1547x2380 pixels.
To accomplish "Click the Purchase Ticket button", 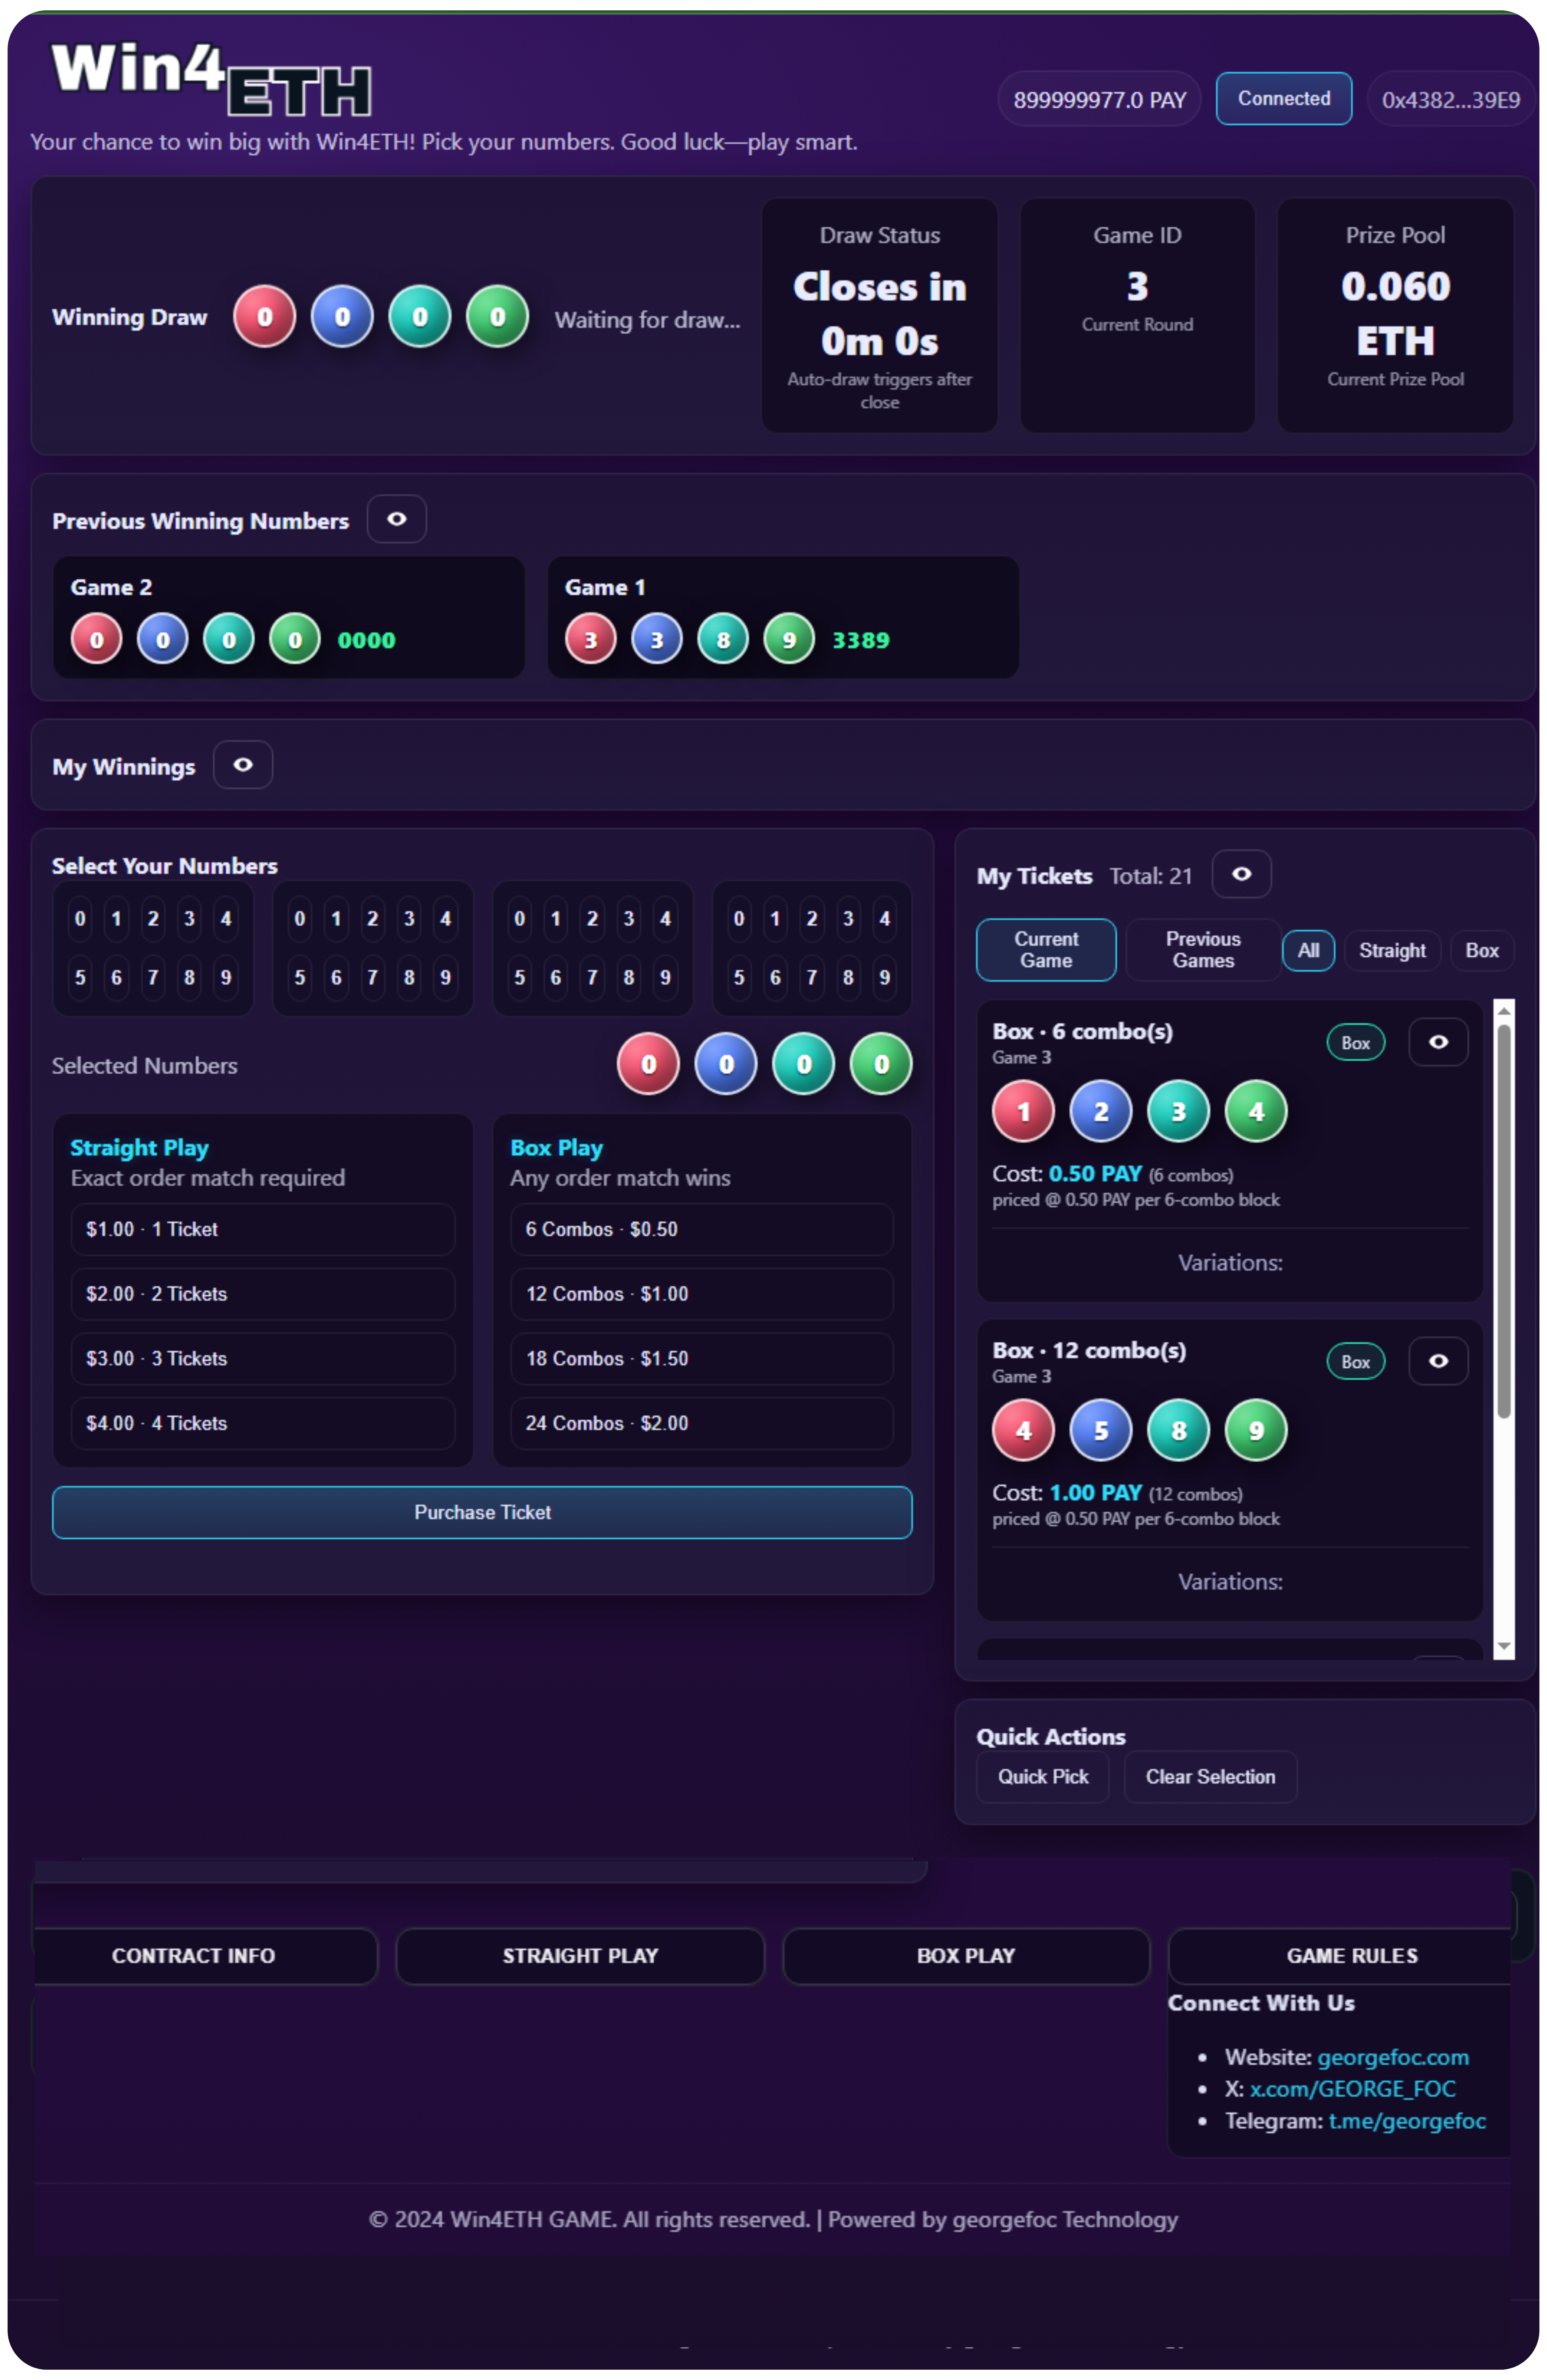I will tap(482, 1512).
